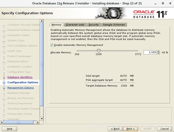Click the 3772 maximum slider label

coord(138,54)
